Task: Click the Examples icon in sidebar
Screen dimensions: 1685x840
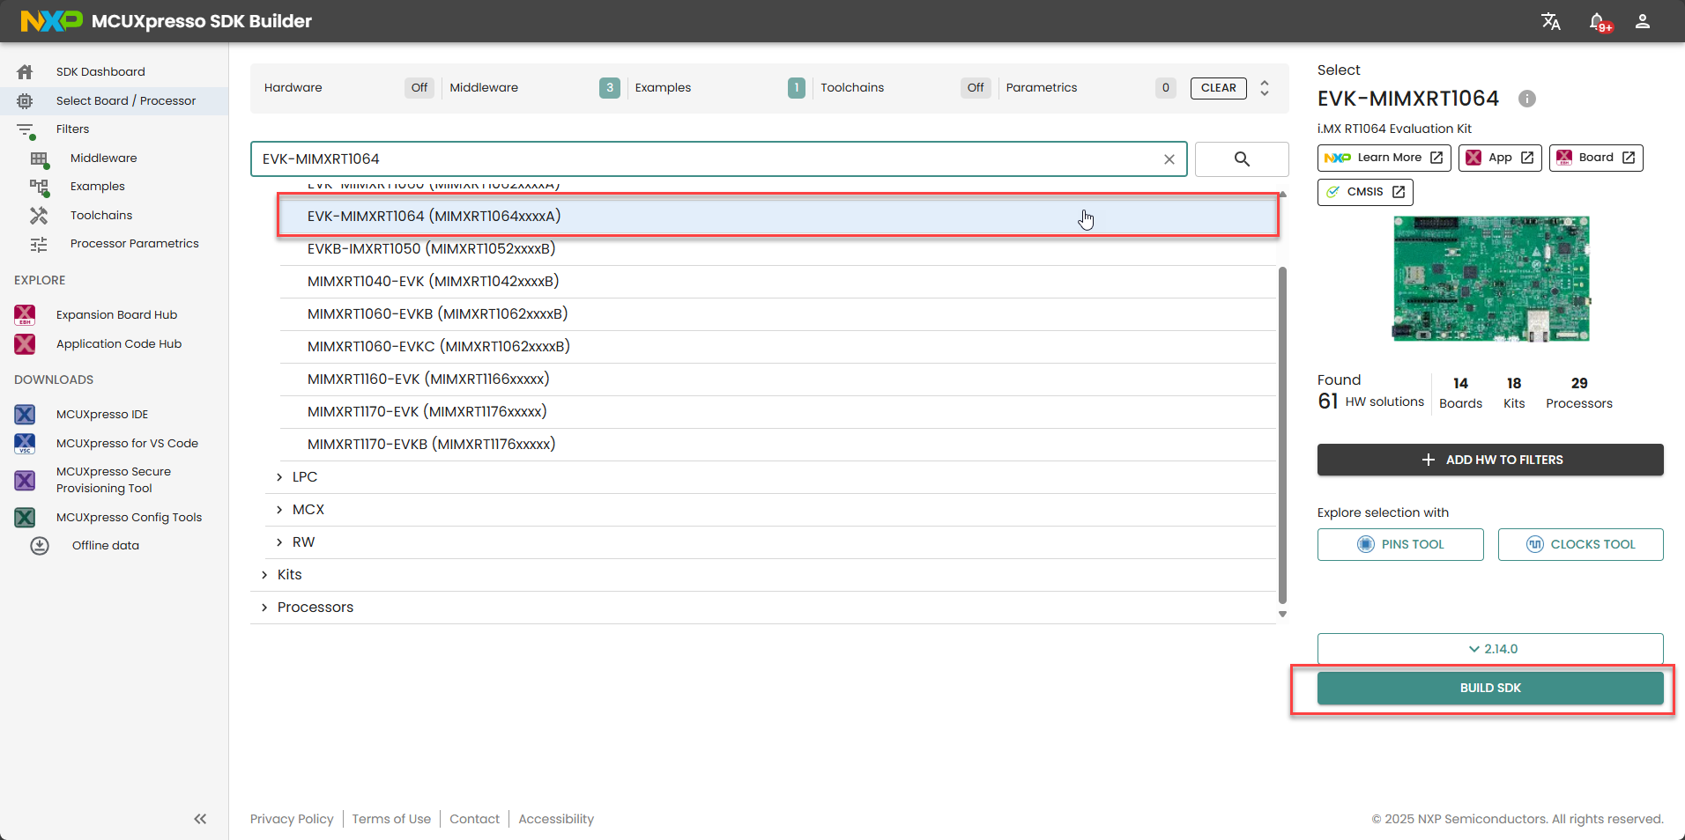Action: tap(39, 187)
